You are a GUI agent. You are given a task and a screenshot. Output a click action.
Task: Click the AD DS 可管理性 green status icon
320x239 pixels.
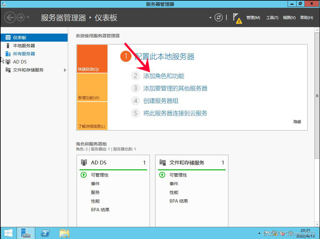point(84,175)
